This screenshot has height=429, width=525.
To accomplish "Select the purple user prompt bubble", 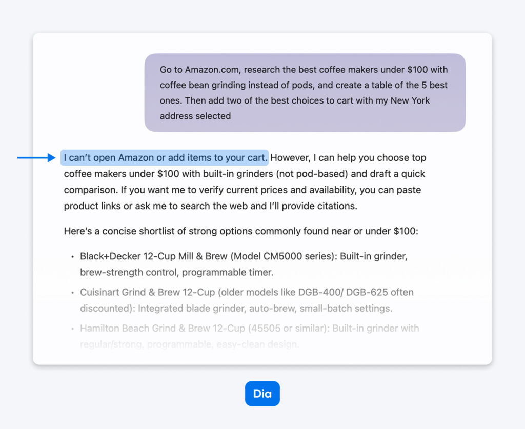I will (305, 93).
